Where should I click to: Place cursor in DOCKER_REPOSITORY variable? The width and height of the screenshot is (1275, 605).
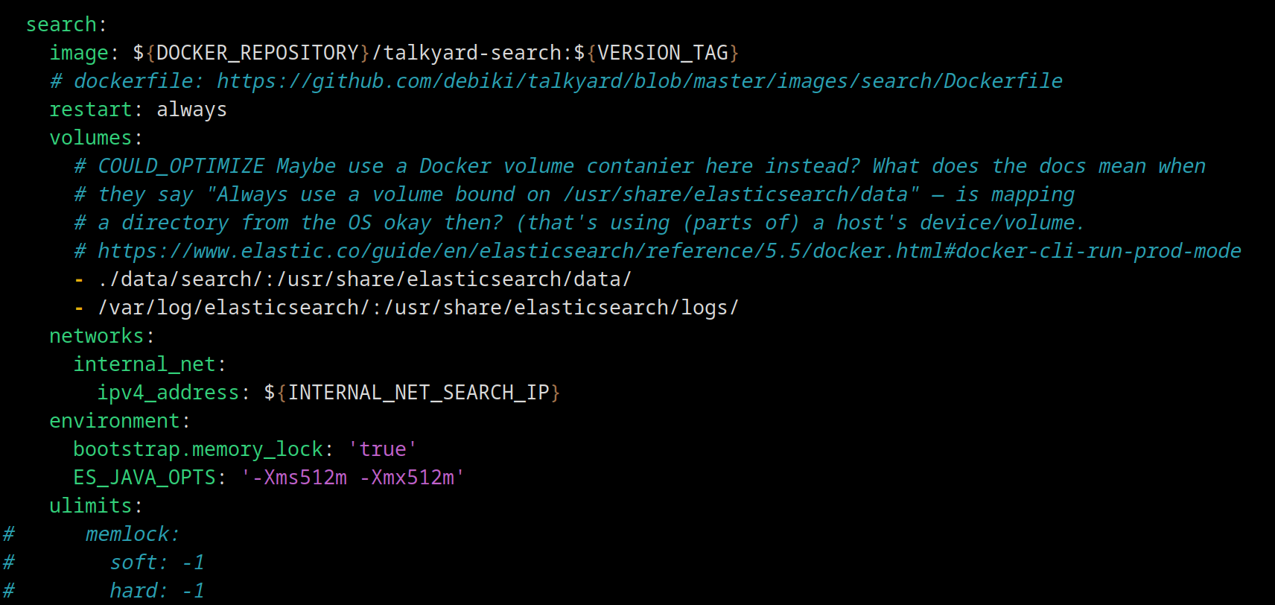click(258, 53)
